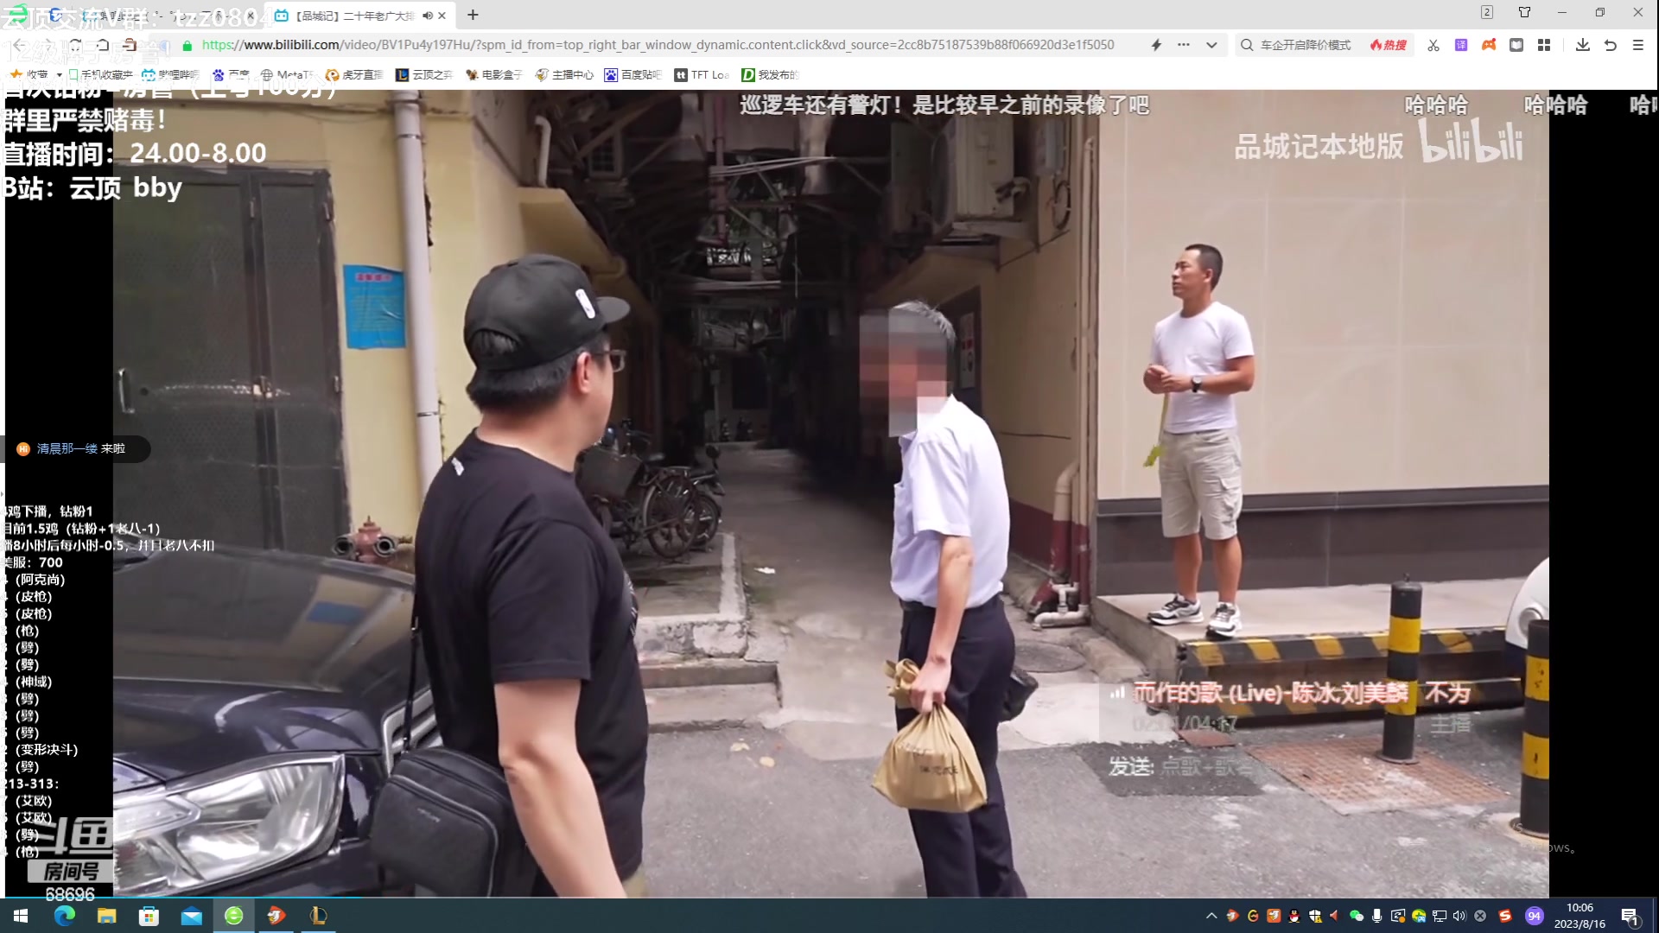This screenshot has width=1659, height=933.
Task: Expand the system tray hidden icons chevron
Action: click(1211, 916)
